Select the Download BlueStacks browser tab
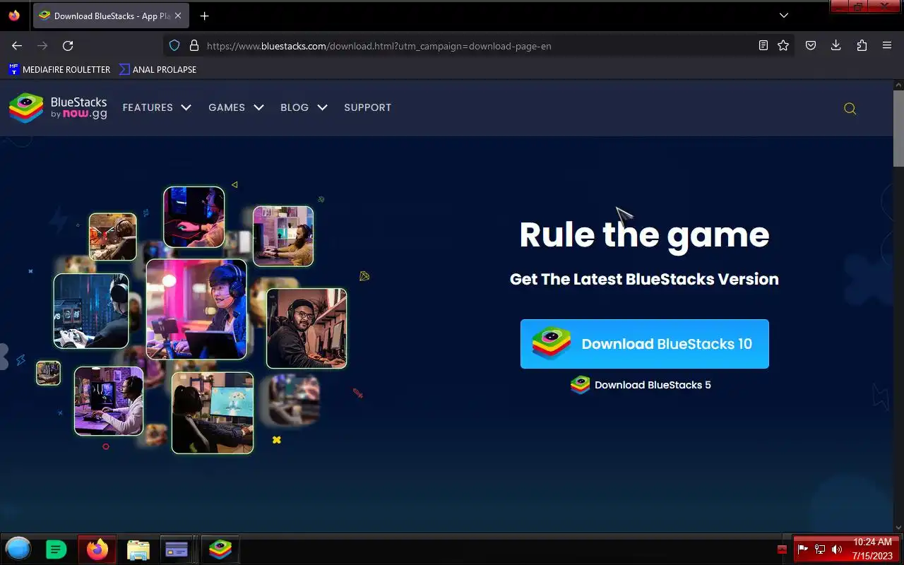This screenshot has height=565, width=904. tap(112, 16)
